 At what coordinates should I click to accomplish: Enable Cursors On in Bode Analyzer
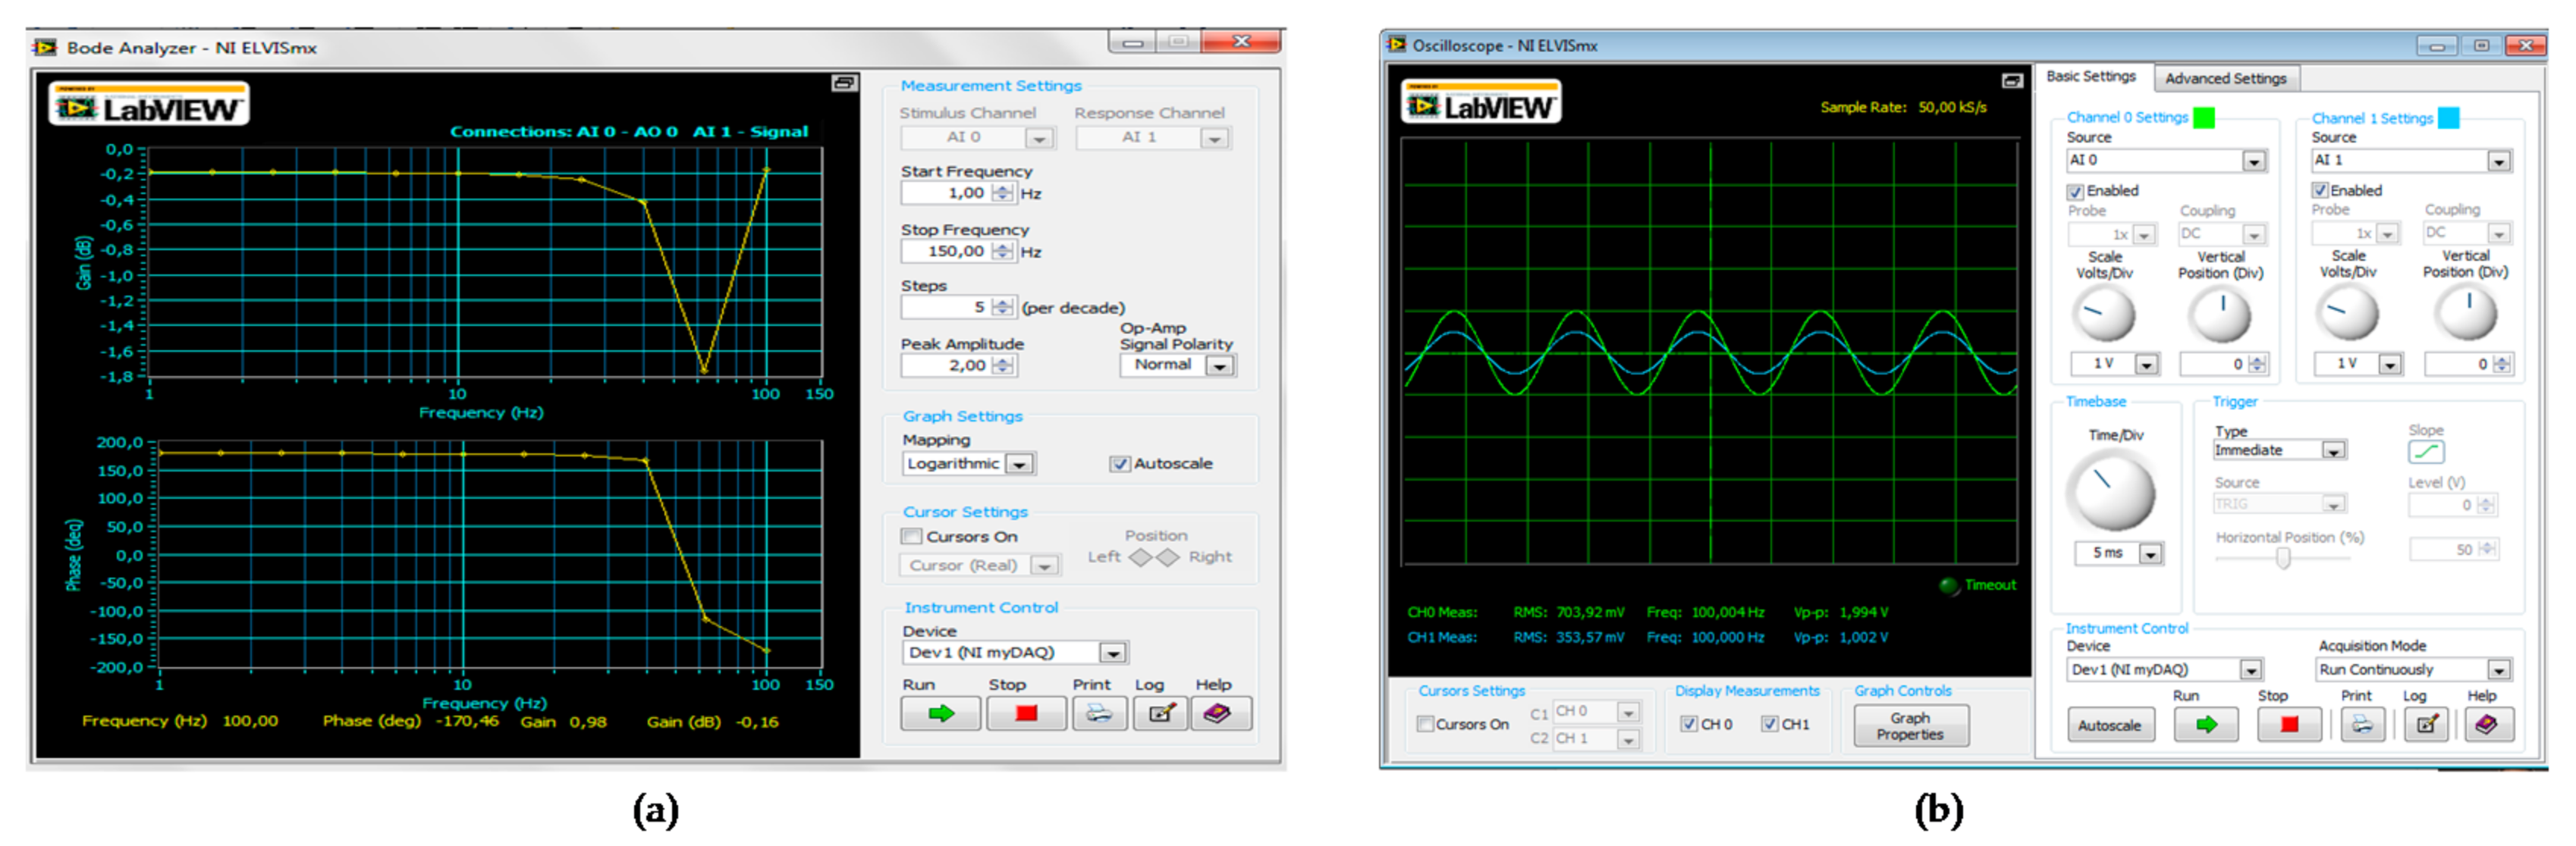pyautogui.click(x=911, y=537)
